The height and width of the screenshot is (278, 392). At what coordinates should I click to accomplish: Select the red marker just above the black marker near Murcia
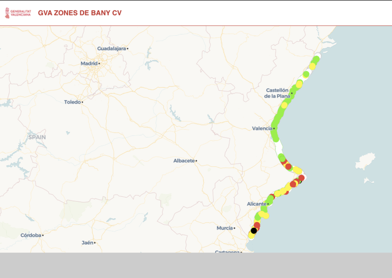click(257, 225)
